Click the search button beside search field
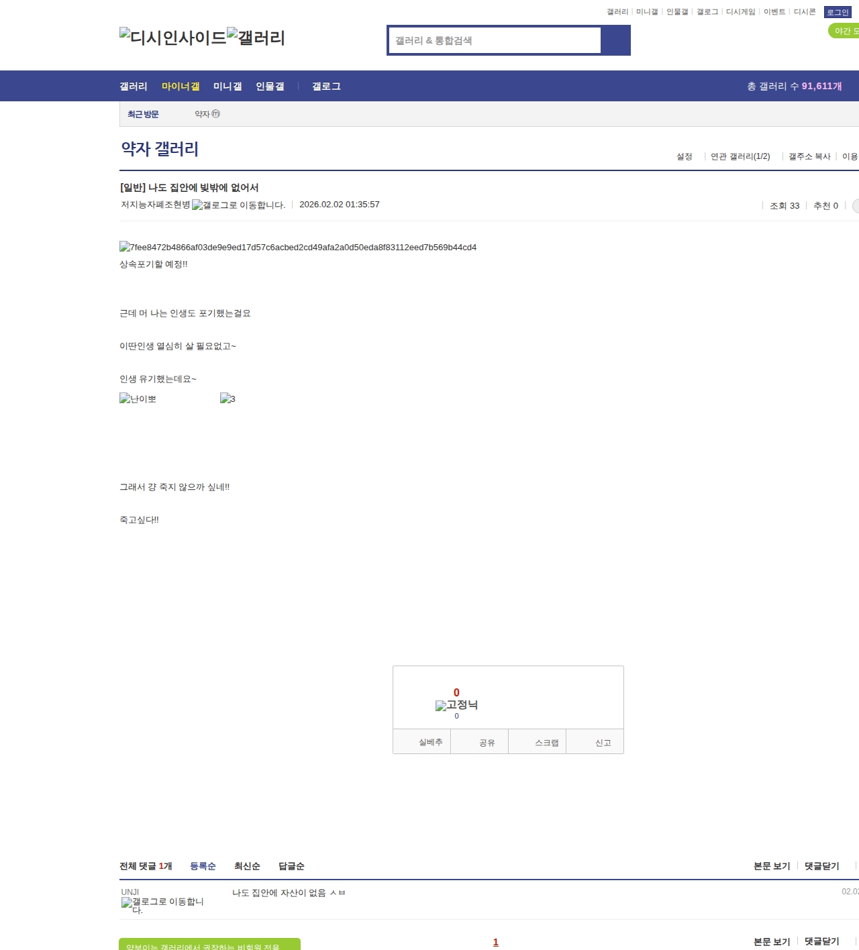This screenshot has width=859, height=950. [615, 40]
